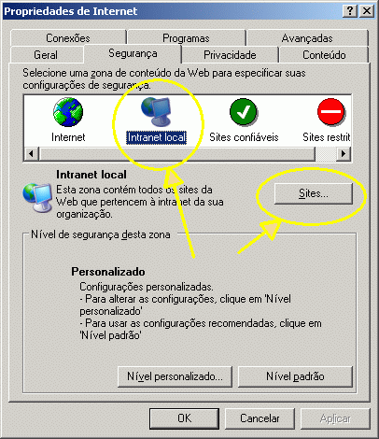Open the Conteúdo tab
Image resolution: width=379 pixels, height=439 pixels.
(324, 55)
